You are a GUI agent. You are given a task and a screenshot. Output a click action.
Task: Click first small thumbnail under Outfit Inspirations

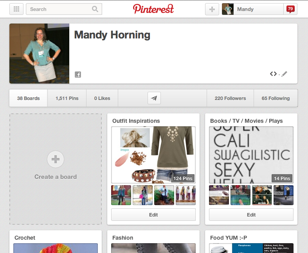tap(121, 195)
